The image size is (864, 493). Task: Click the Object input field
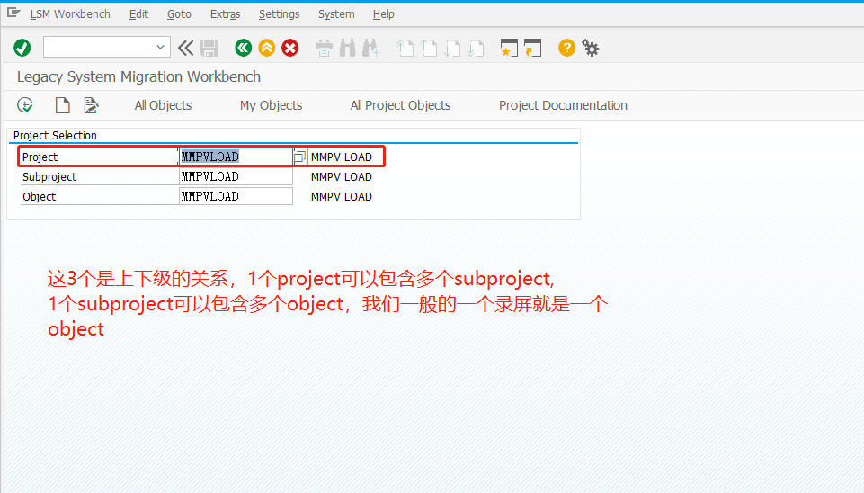tap(236, 196)
